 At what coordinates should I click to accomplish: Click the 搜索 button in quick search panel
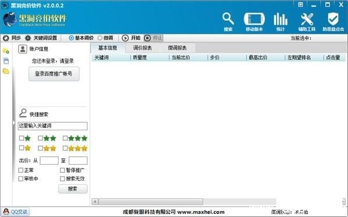pyautogui.click(x=73, y=189)
